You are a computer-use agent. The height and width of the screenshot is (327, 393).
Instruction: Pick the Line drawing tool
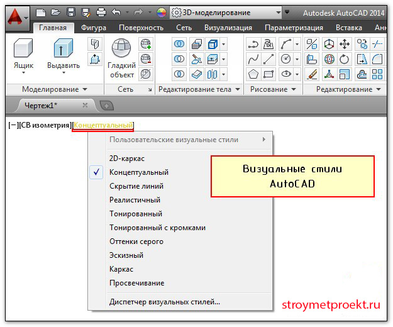(x=268, y=59)
